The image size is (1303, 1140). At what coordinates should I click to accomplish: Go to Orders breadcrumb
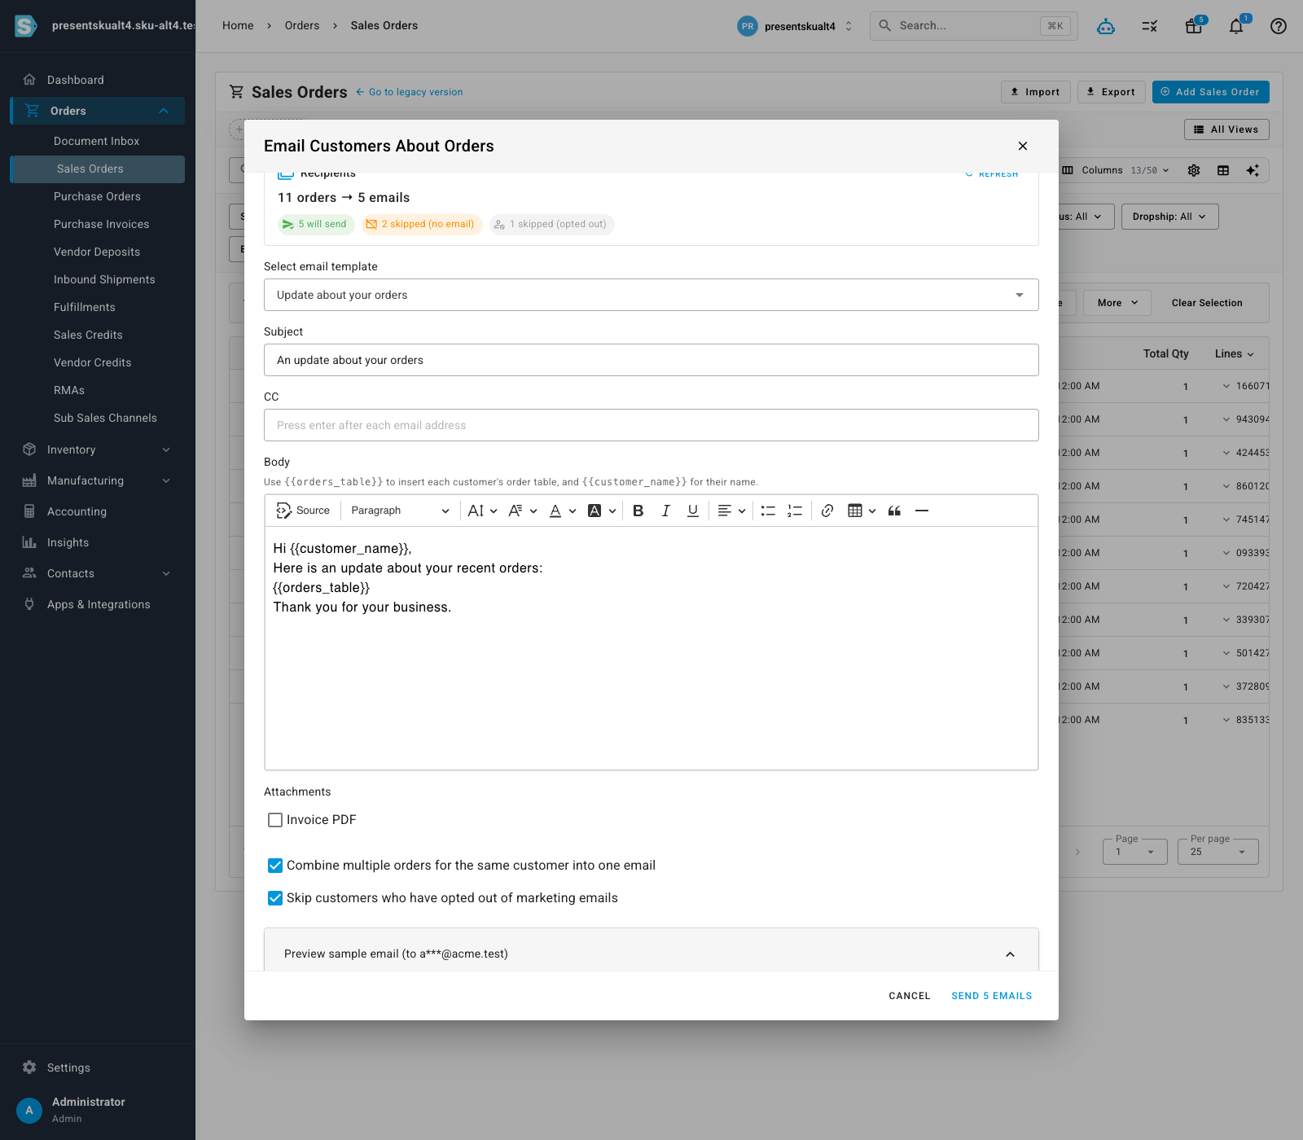[302, 26]
